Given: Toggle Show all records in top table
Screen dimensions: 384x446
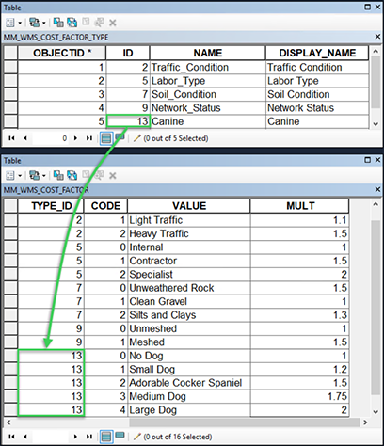Looking at the screenshot, I should (106, 138).
